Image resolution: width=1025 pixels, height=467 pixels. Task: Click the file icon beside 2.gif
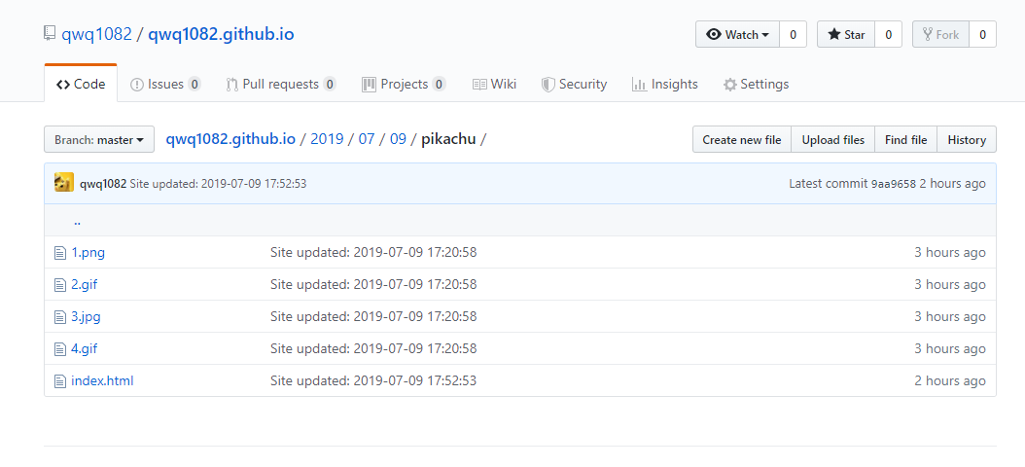60,285
